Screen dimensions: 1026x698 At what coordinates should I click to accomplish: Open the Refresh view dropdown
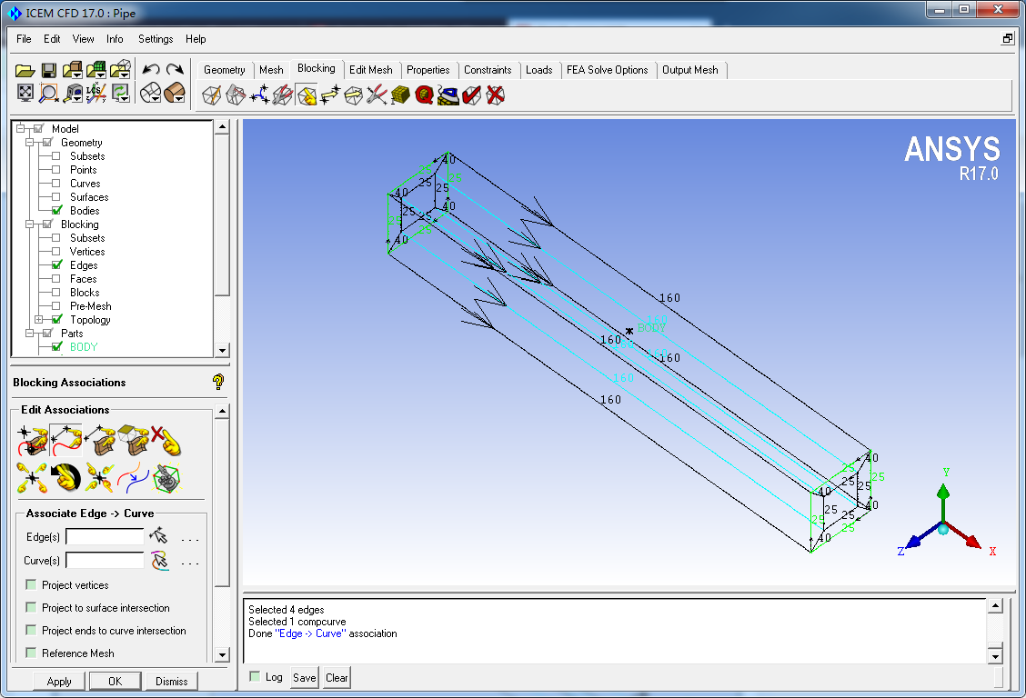pos(120,93)
